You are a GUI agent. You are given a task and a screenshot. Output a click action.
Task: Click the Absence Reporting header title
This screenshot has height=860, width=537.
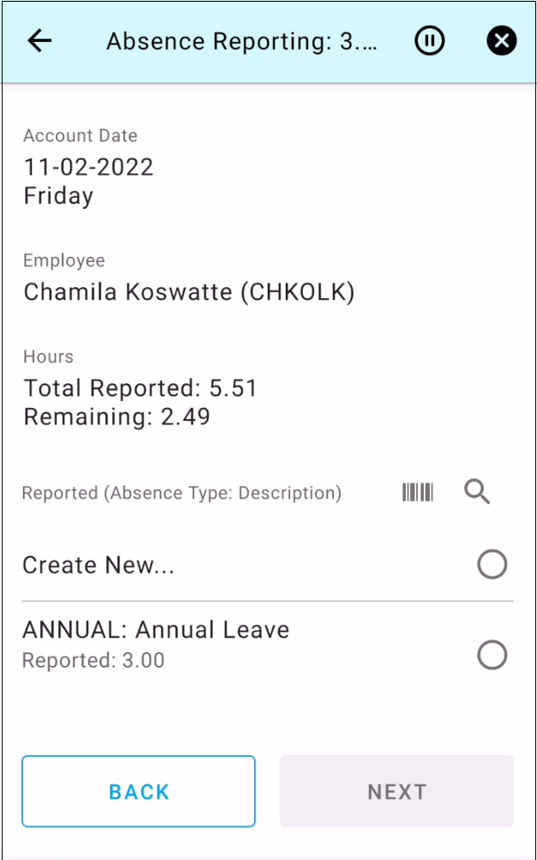(x=241, y=42)
